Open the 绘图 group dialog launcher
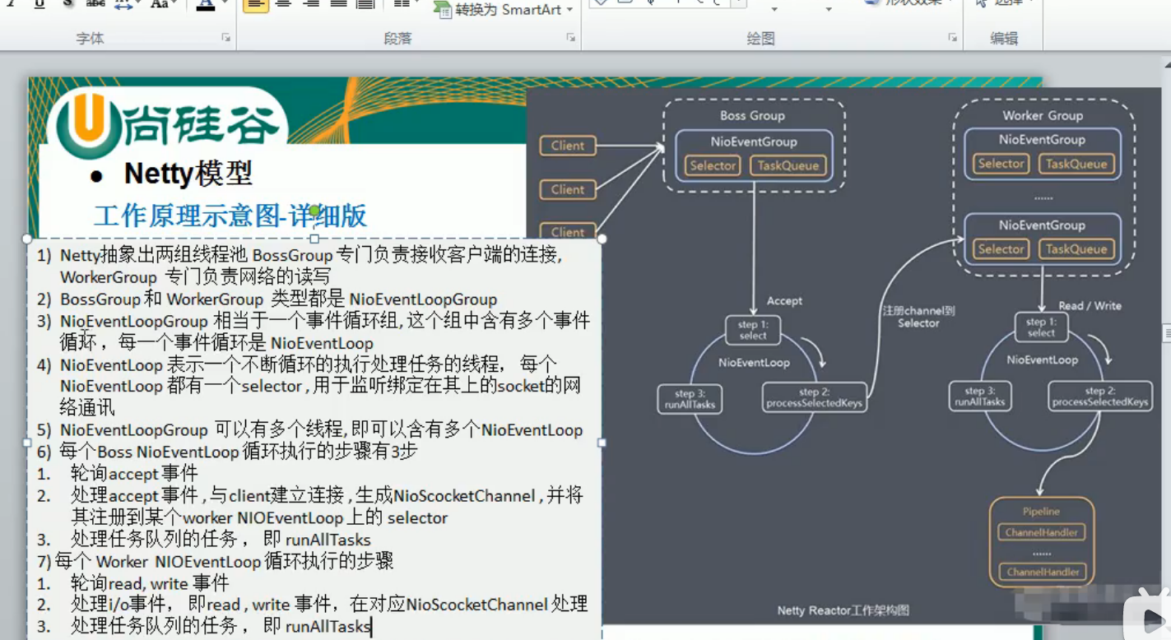 pyautogui.click(x=952, y=38)
